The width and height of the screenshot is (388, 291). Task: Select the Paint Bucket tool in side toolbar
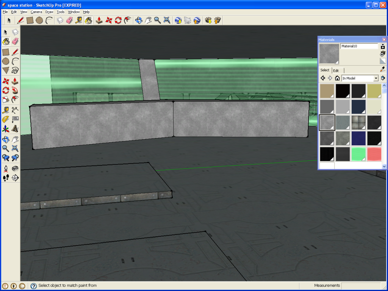(6, 41)
